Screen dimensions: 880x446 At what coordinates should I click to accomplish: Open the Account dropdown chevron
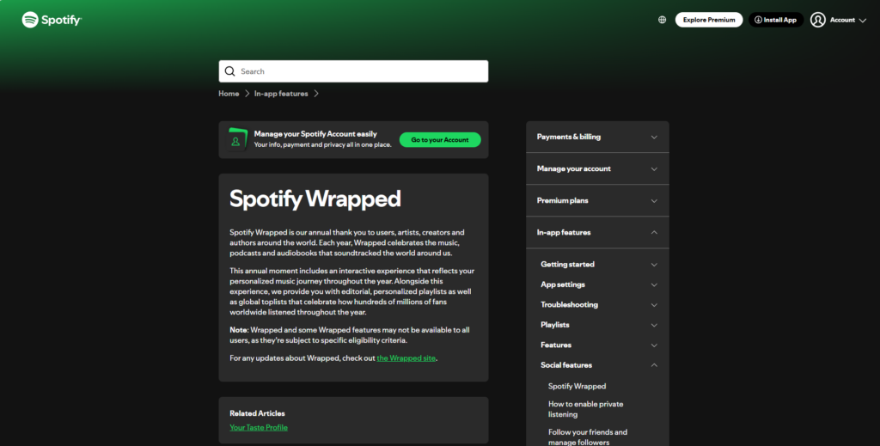[863, 21]
